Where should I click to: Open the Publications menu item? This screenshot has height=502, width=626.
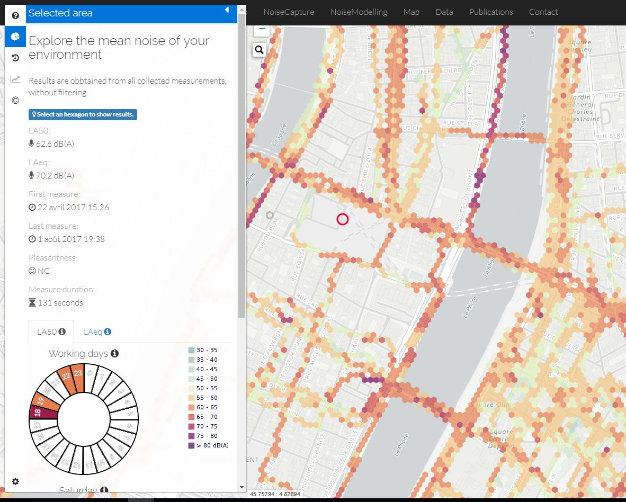click(x=491, y=12)
